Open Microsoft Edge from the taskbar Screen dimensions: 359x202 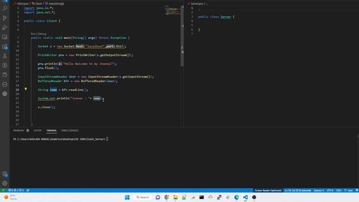[x=237, y=197]
